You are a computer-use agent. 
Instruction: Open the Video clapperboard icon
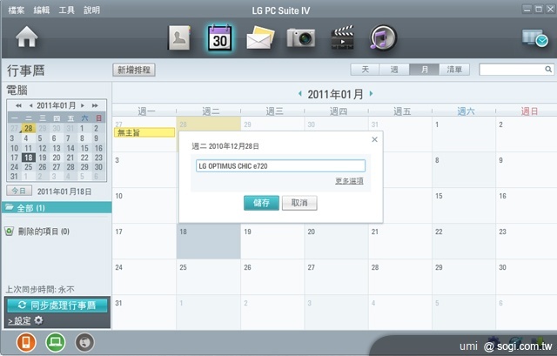pos(342,37)
